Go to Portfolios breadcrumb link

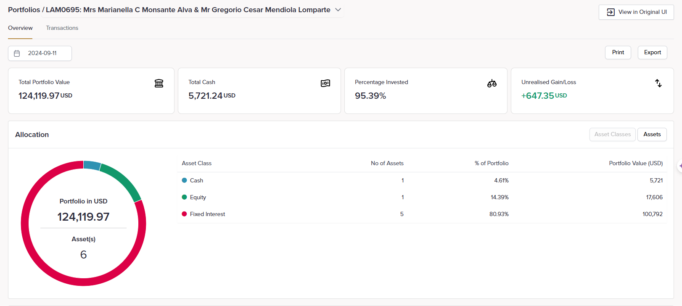(24, 10)
